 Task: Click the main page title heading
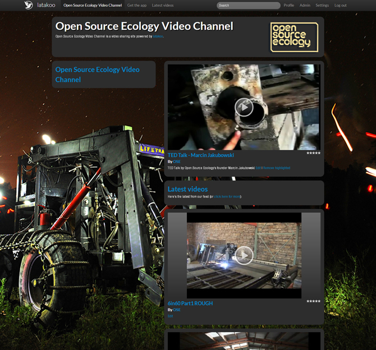point(144,26)
